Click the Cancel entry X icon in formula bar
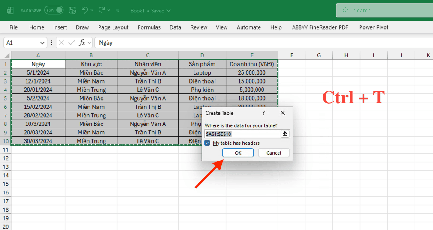The height and width of the screenshot is (230, 433). click(61, 42)
